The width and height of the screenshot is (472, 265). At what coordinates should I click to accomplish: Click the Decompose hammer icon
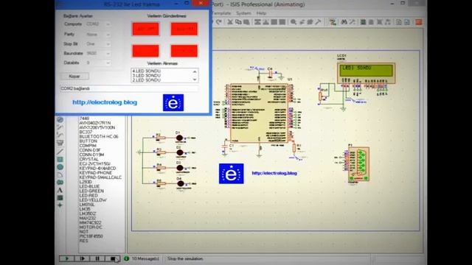click(318, 22)
